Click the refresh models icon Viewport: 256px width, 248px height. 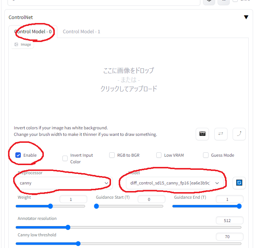point(239,183)
